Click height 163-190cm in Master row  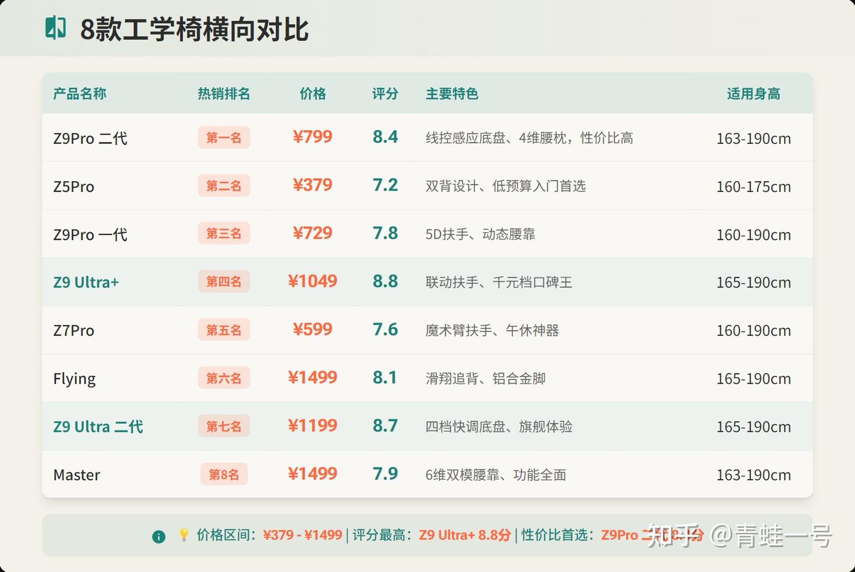(x=753, y=475)
